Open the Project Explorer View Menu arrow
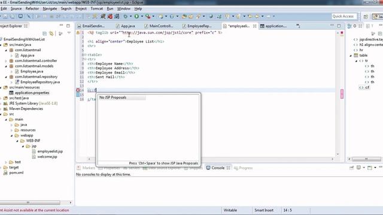 (69, 33)
